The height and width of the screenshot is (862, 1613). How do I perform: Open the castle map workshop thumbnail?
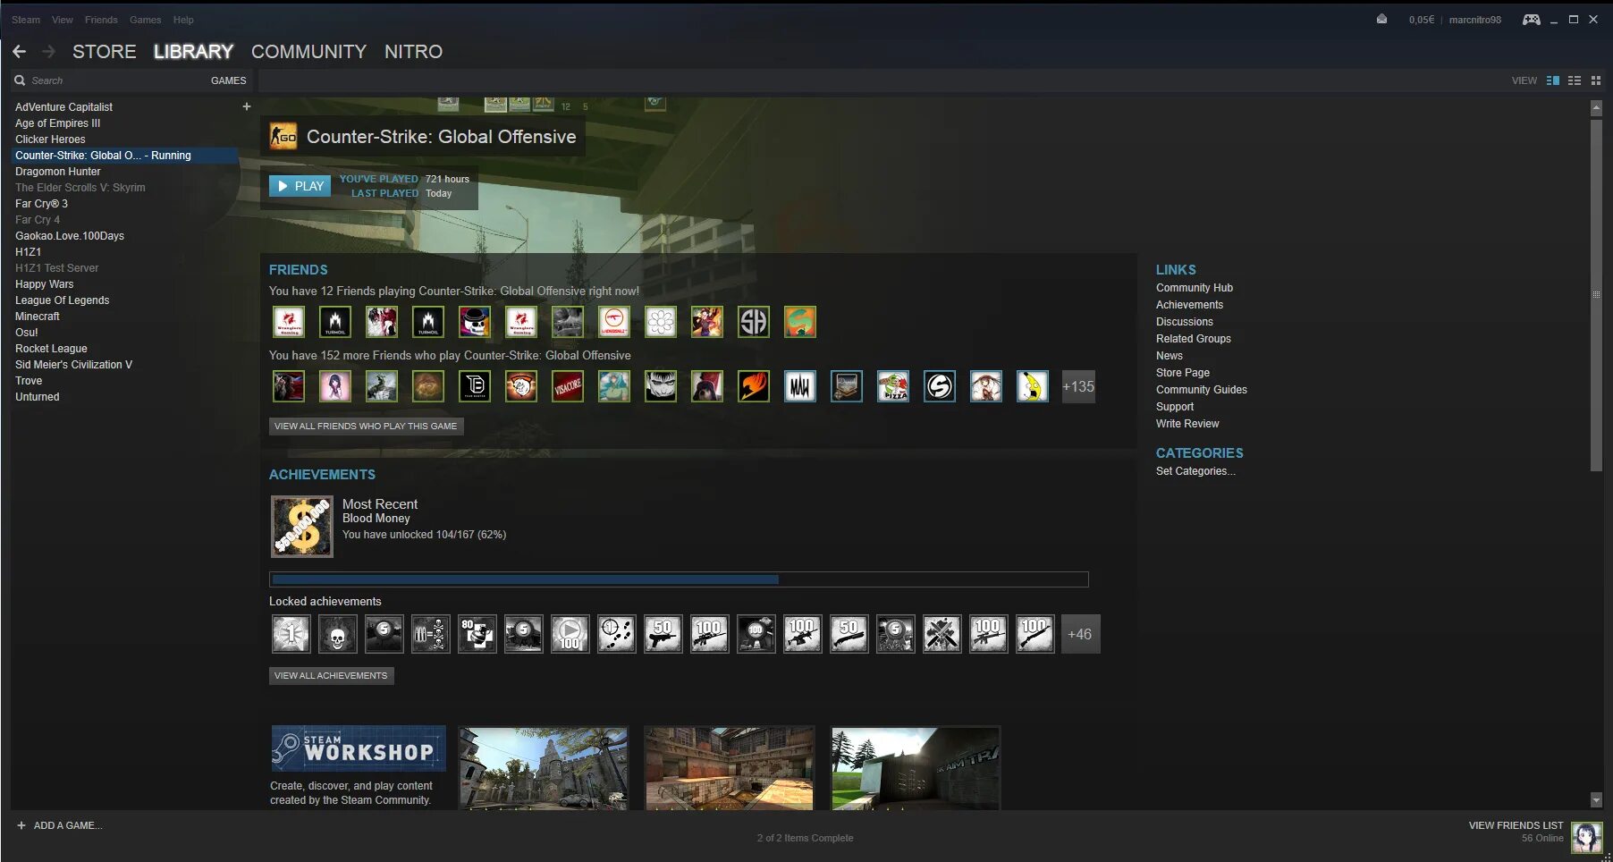pyautogui.click(x=544, y=768)
